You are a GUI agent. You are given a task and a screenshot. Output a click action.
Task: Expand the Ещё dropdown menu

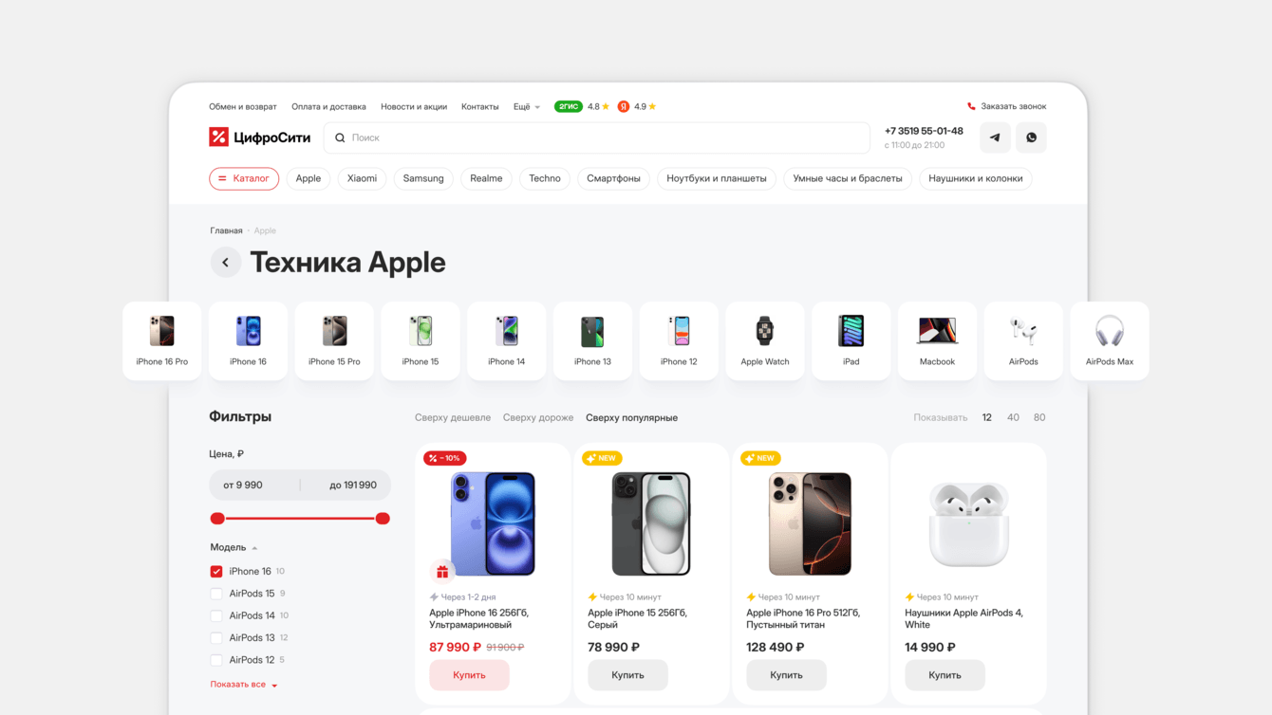(527, 107)
